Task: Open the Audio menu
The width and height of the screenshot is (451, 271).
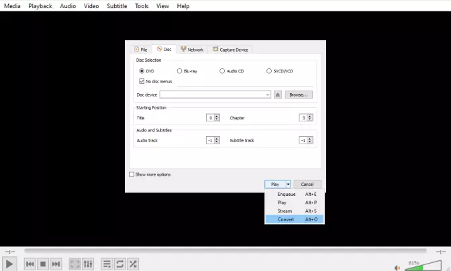Action: tap(68, 6)
